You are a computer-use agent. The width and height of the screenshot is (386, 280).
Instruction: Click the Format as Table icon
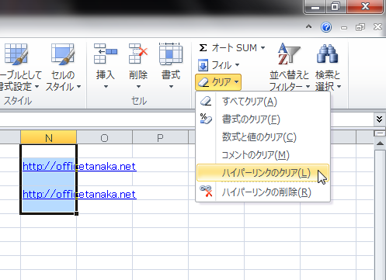pos(16,54)
